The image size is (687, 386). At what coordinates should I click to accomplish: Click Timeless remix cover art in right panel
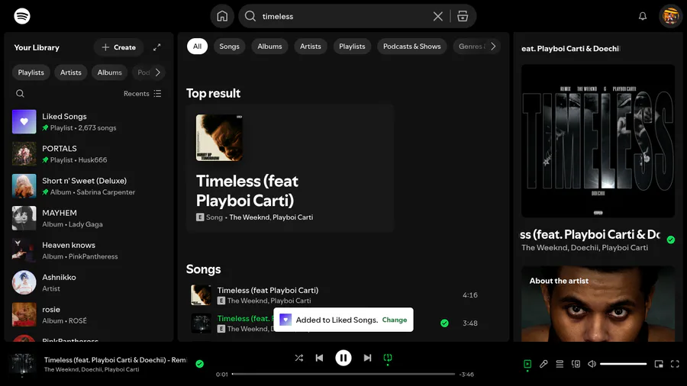[598, 141]
